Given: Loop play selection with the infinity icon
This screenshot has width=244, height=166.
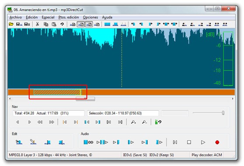Looking at the screenshot, I should click(88, 142).
